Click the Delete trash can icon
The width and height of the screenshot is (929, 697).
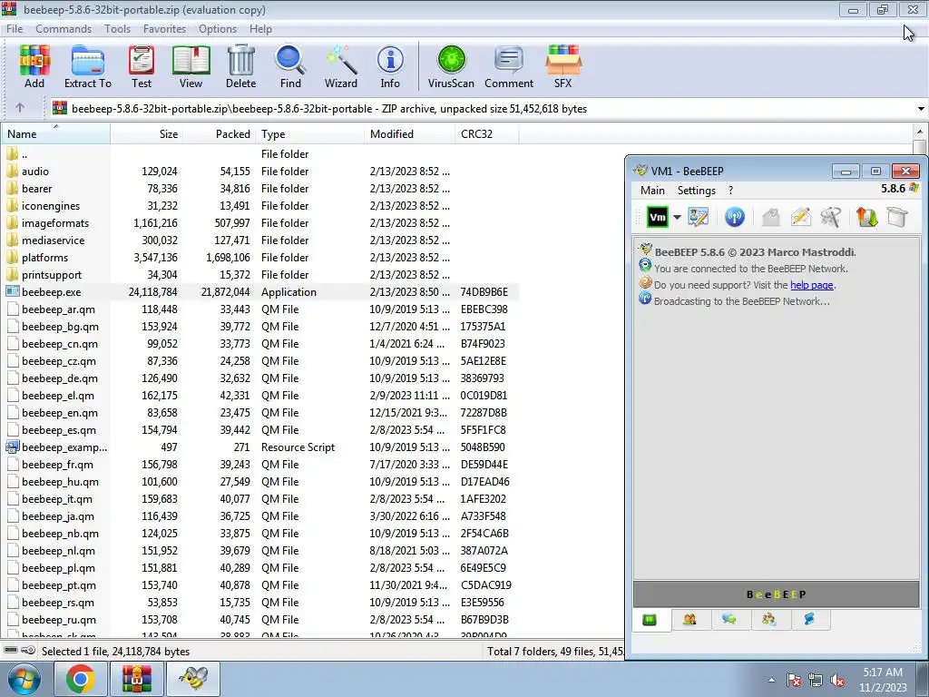tap(240, 66)
